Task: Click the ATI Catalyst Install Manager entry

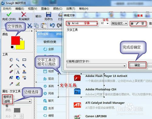Action: pos(105,103)
